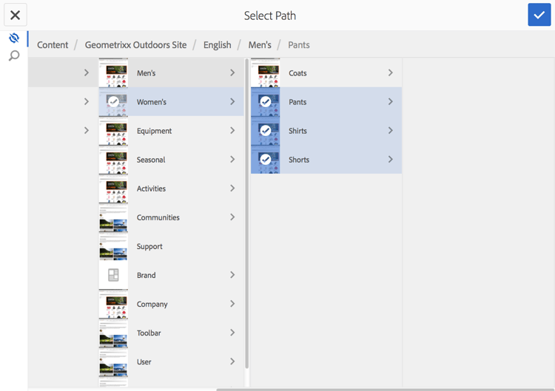Select the Support page row

tap(170, 246)
